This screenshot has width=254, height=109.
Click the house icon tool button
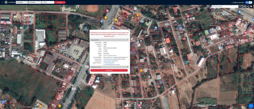tap(244, 6)
